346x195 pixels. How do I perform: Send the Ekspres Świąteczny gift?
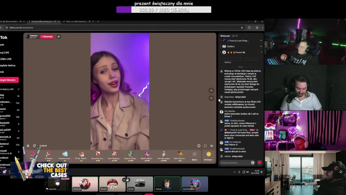click(x=131, y=156)
